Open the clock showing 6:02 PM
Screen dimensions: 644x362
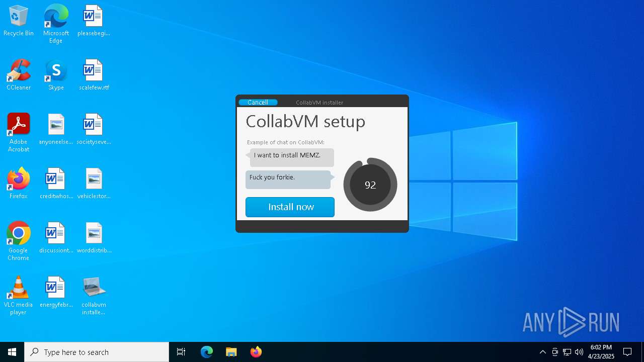click(601, 352)
